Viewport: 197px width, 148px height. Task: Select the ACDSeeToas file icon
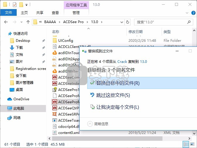(55, 120)
